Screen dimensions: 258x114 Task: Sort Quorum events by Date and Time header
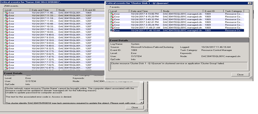tap(145, 11)
